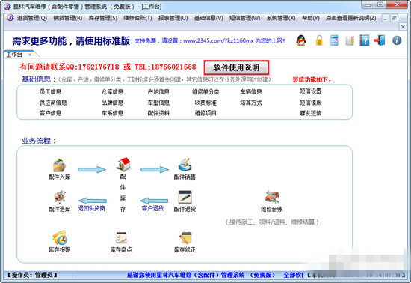
Task: Open 收费标准 link
Action: pyautogui.click(x=205, y=103)
